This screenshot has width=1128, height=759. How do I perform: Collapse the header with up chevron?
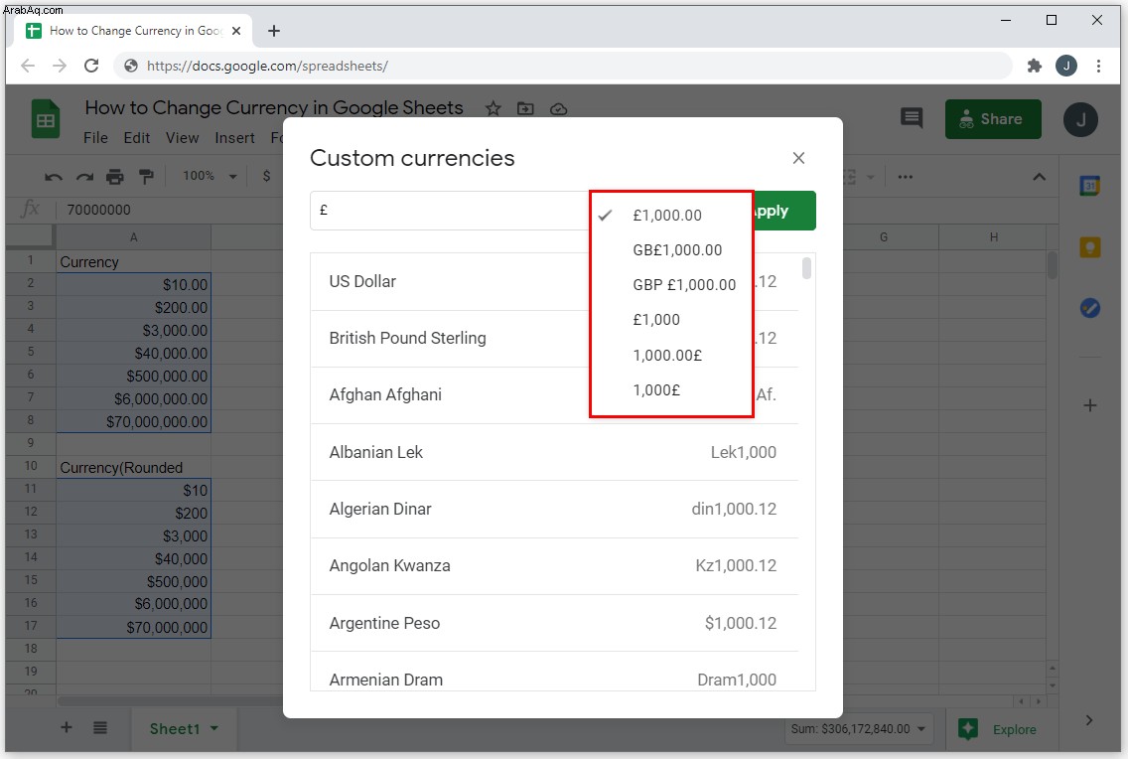pos(1039,177)
